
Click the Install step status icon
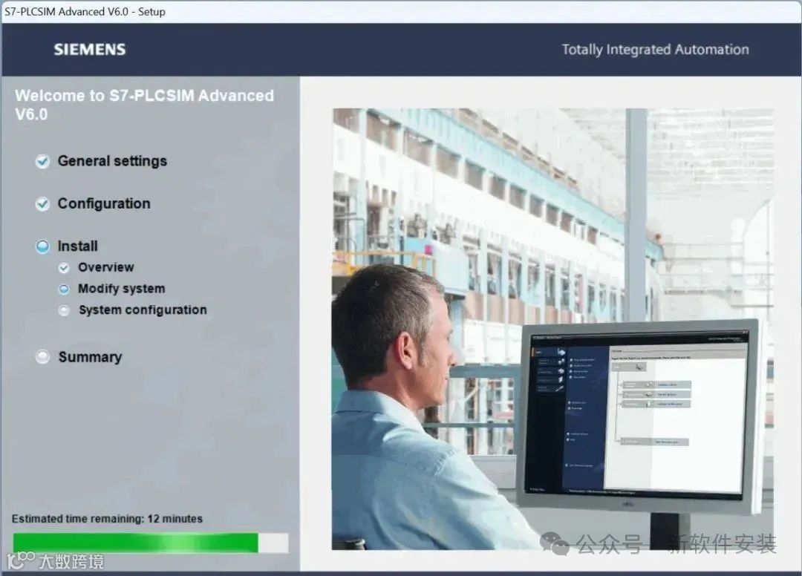[42, 246]
